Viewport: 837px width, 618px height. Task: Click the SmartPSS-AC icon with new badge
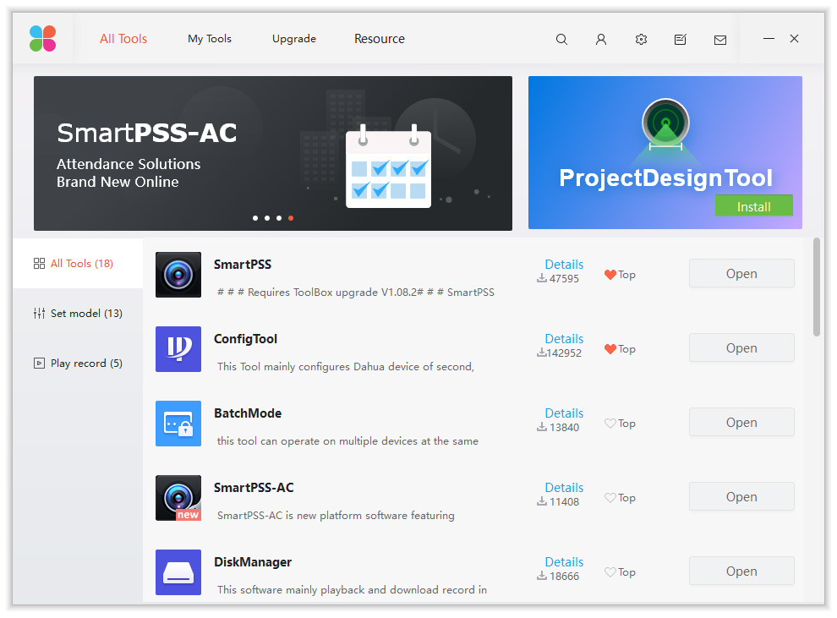coord(178,498)
